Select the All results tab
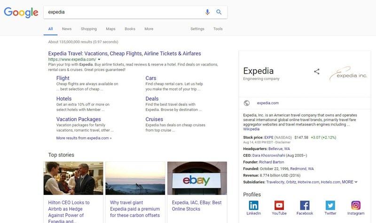The height and width of the screenshot is (223, 376). (x=50, y=29)
